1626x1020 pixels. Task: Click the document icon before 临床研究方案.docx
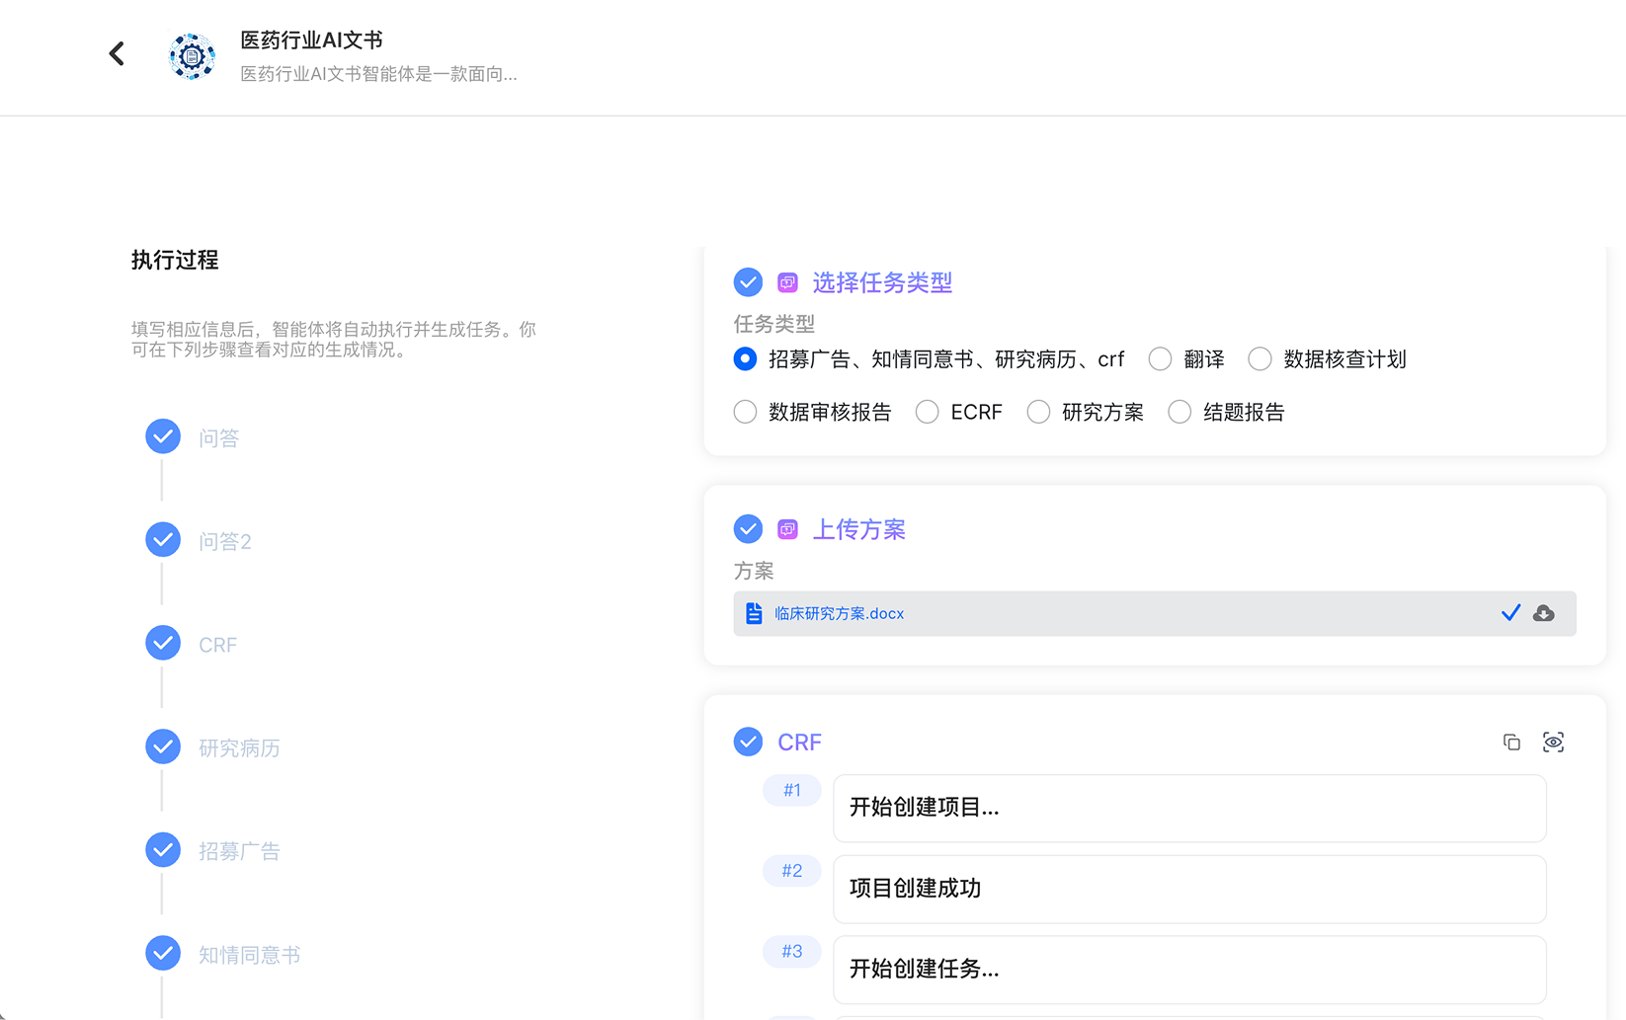(753, 612)
